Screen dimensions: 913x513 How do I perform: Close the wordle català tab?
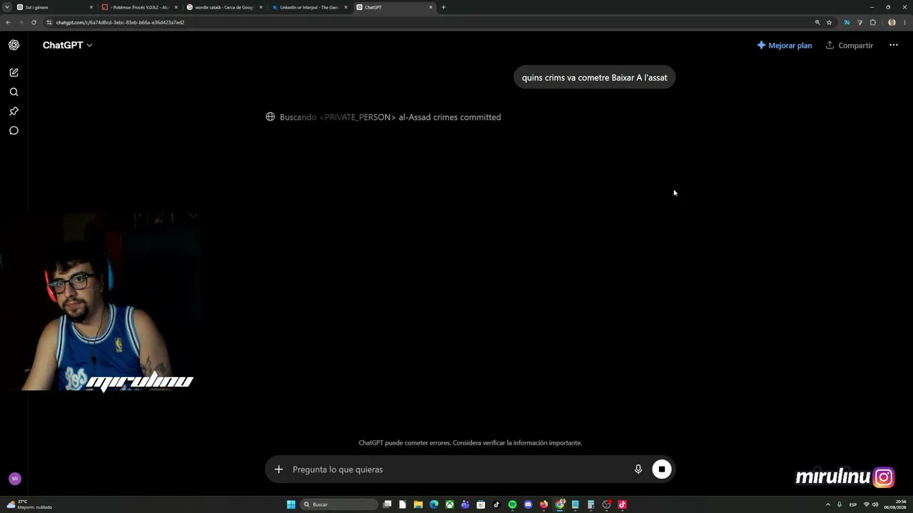click(x=261, y=7)
